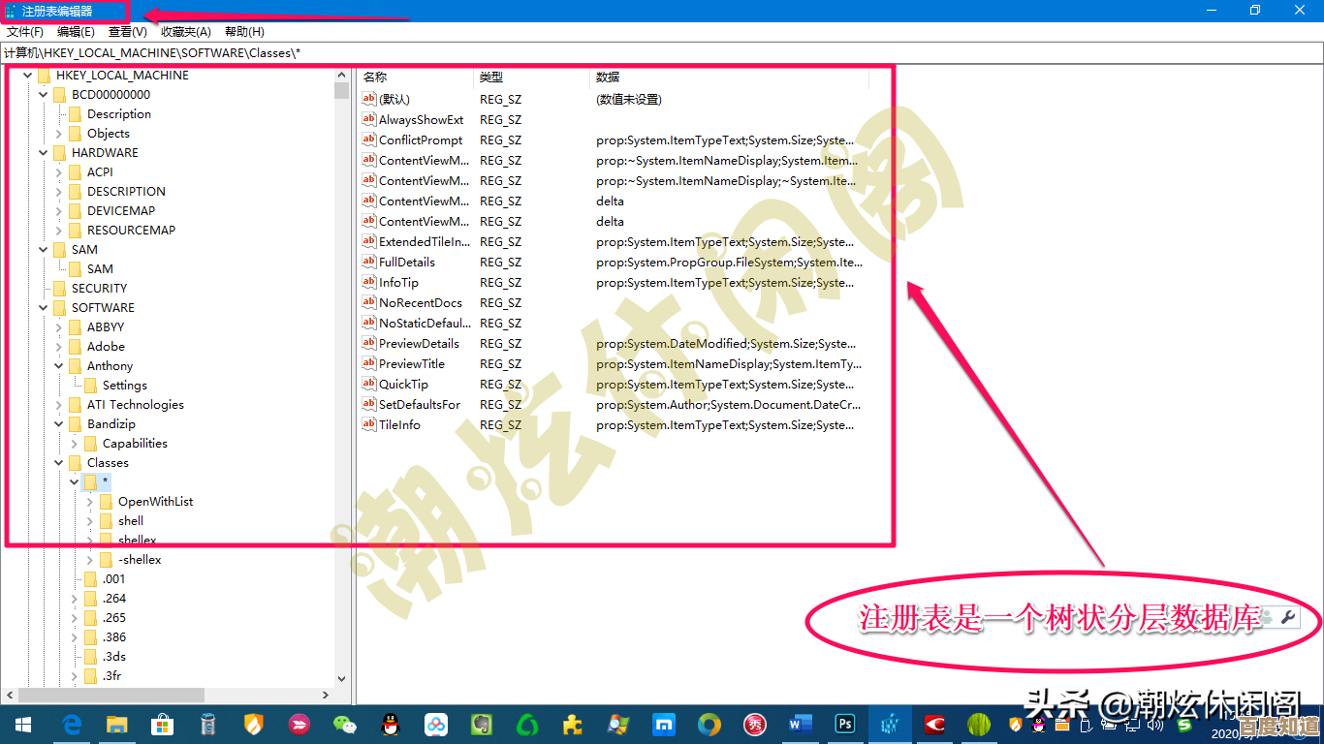Open the 收藏夹(A) menu

184,31
